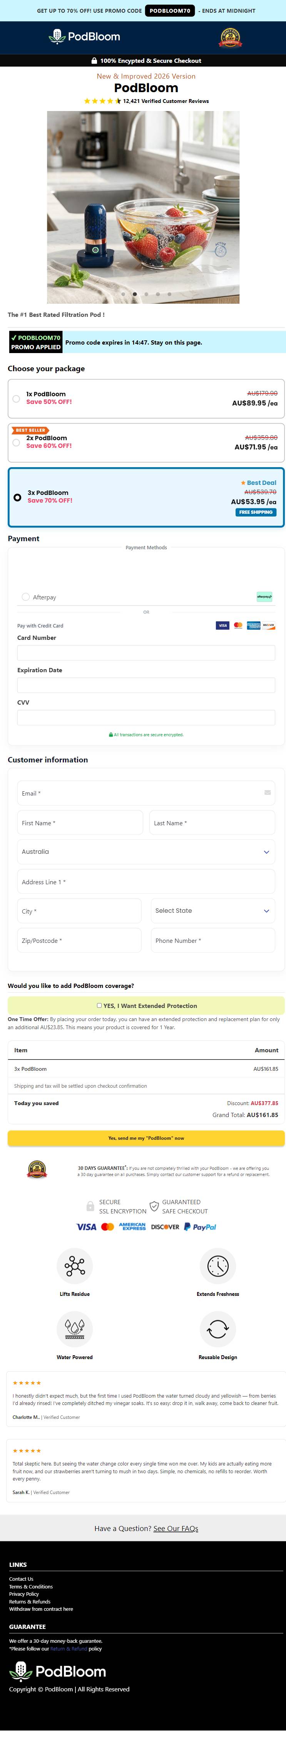Screen dimensions: 286x1738
Task: Select the 2x PodBloom package radio button
Action: coord(16,442)
